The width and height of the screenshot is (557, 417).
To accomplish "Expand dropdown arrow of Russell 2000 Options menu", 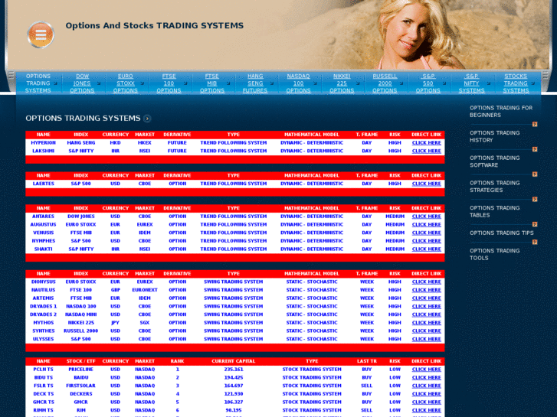I will coord(401,83).
